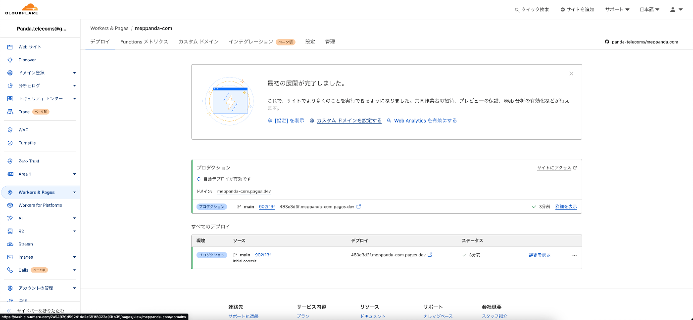This screenshot has width=693, height=320.
Task: Open three-dots menu in deployments table row
Action: [574, 255]
